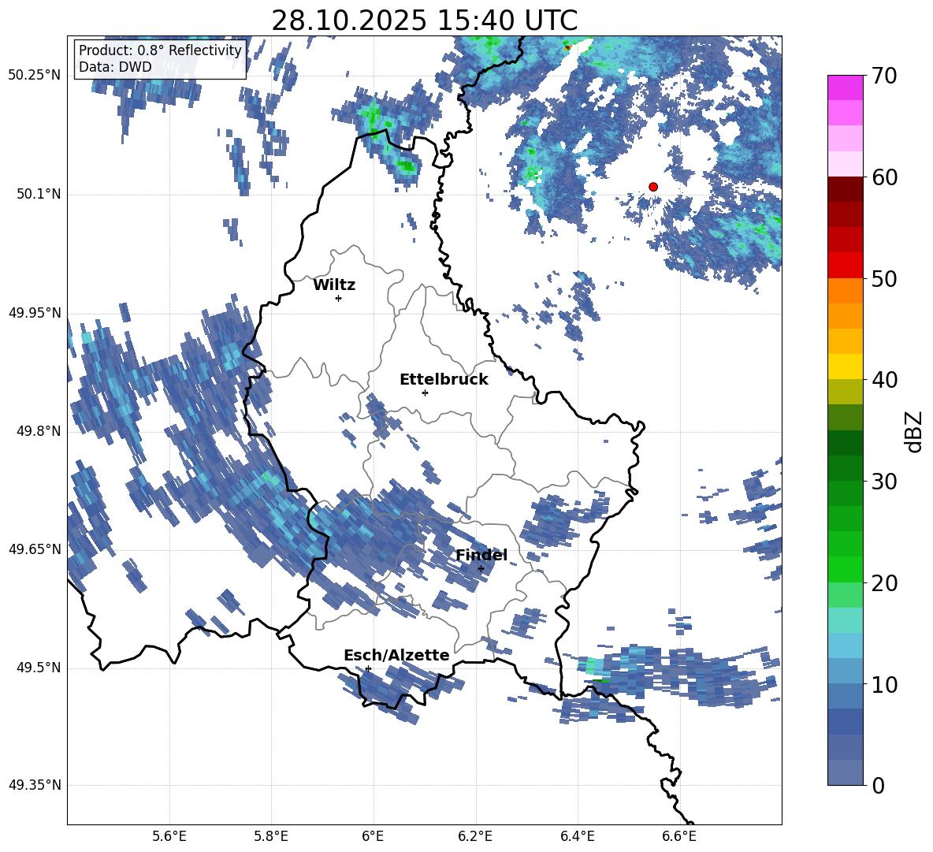The width and height of the screenshot is (933, 852).
Task: Click the 5.8°E longitude tick label
Action: click(271, 836)
